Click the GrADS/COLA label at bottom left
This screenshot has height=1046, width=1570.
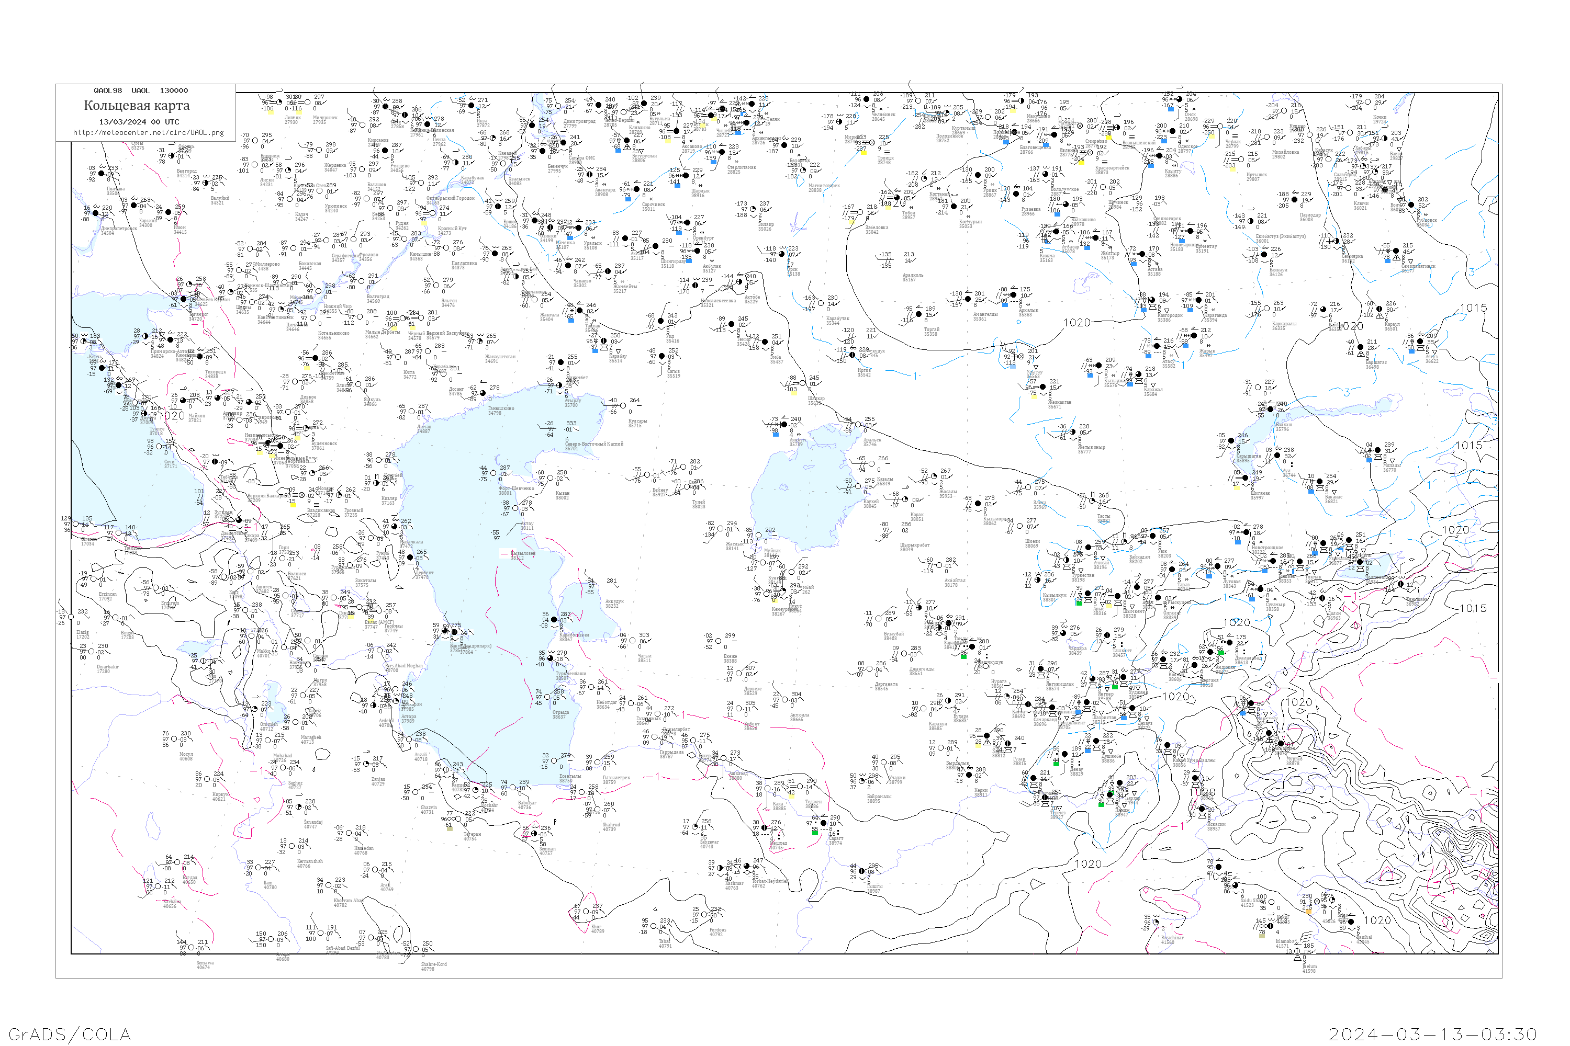[70, 1034]
